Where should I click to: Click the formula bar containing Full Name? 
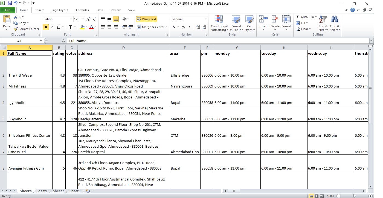pos(216,41)
